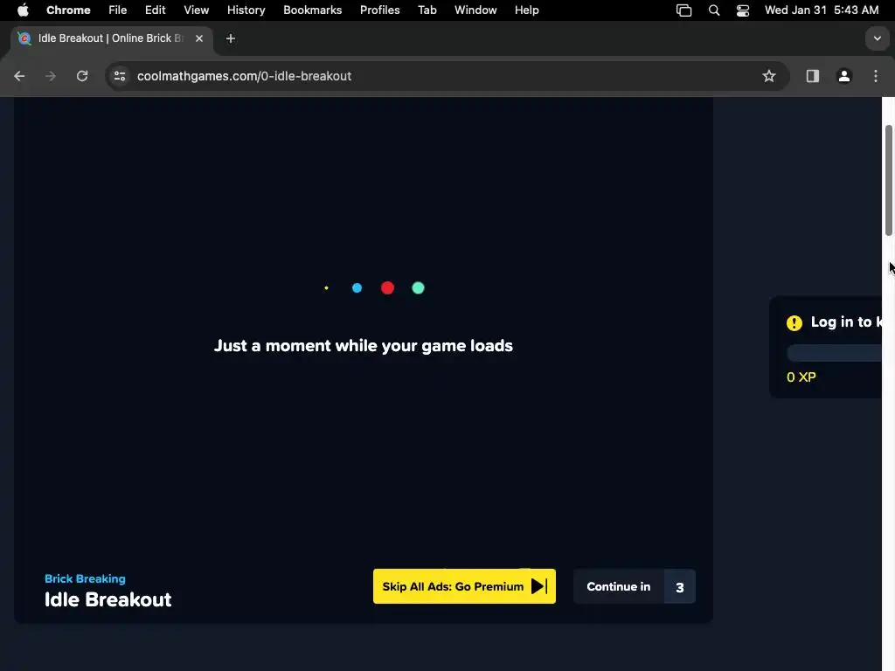
Task: Open Stage Manager icon in menu bar
Action: pyautogui.click(x=683, y=10)
